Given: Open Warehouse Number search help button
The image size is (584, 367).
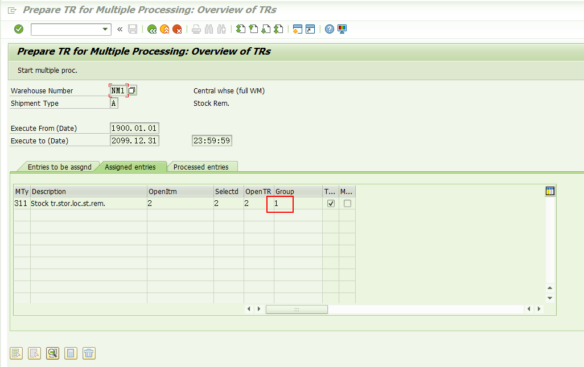Looking at the screenshot, I should coord(132,90).
